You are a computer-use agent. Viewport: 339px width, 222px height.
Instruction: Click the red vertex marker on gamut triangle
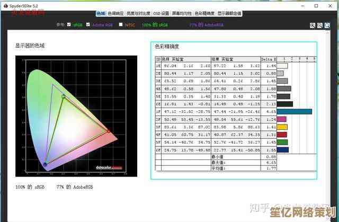(108, 130)
